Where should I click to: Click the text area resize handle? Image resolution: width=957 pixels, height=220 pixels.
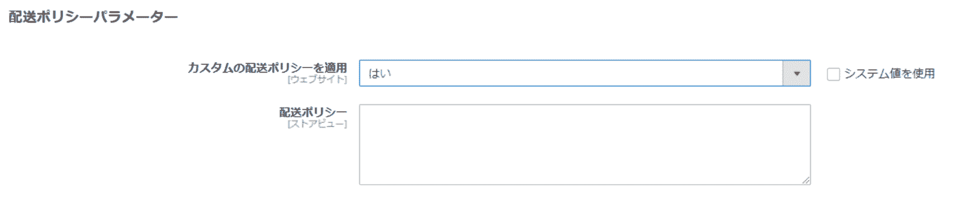pyautogui.click(x=806, y=180)
